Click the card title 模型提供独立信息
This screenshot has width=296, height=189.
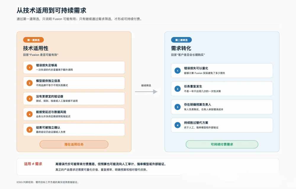click(48, 81)
